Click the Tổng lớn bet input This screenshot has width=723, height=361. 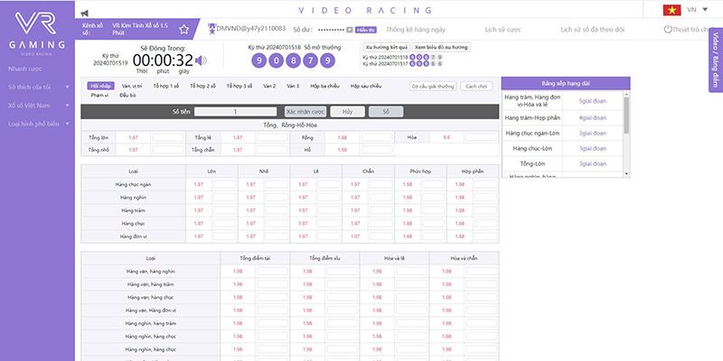click(x=168, y=137)
